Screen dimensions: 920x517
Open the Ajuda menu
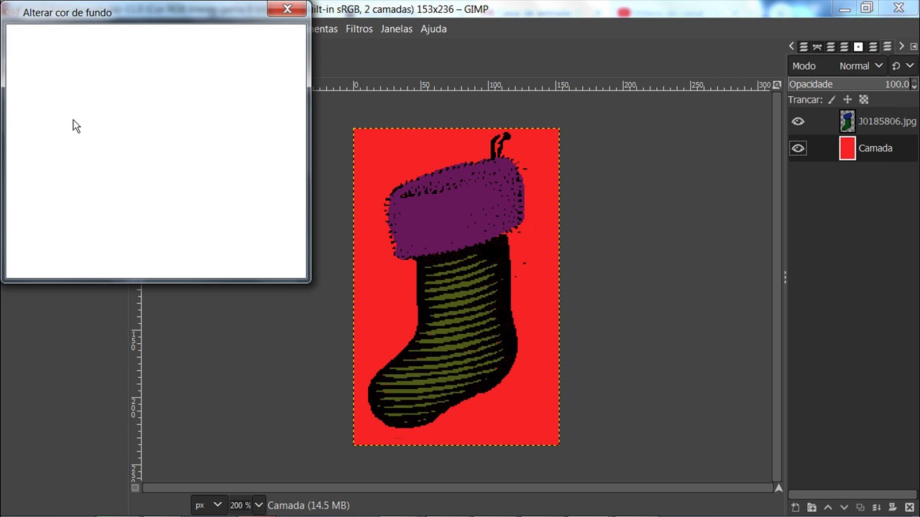tap(433, 29)
